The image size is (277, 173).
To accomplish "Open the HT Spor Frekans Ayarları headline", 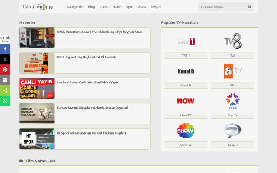I will (x=91, y=133).
